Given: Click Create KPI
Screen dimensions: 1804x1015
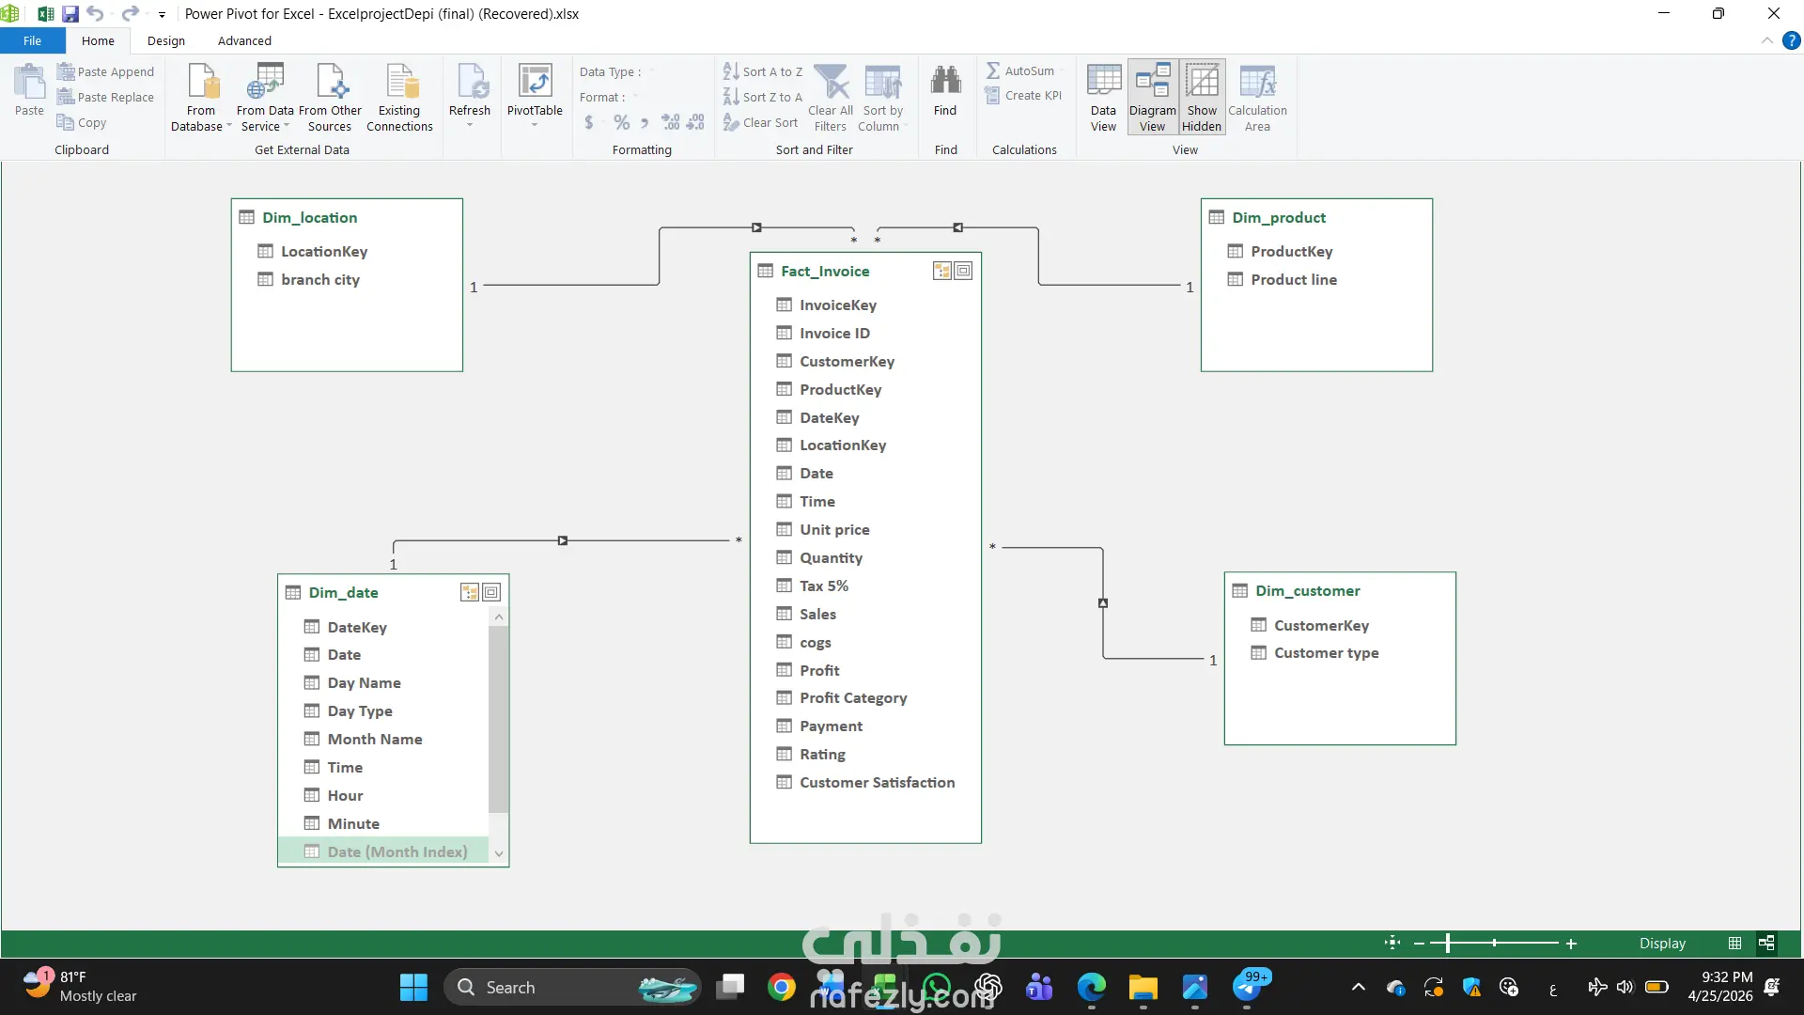Looking at the screenshot, I should tap(1023, 96).
